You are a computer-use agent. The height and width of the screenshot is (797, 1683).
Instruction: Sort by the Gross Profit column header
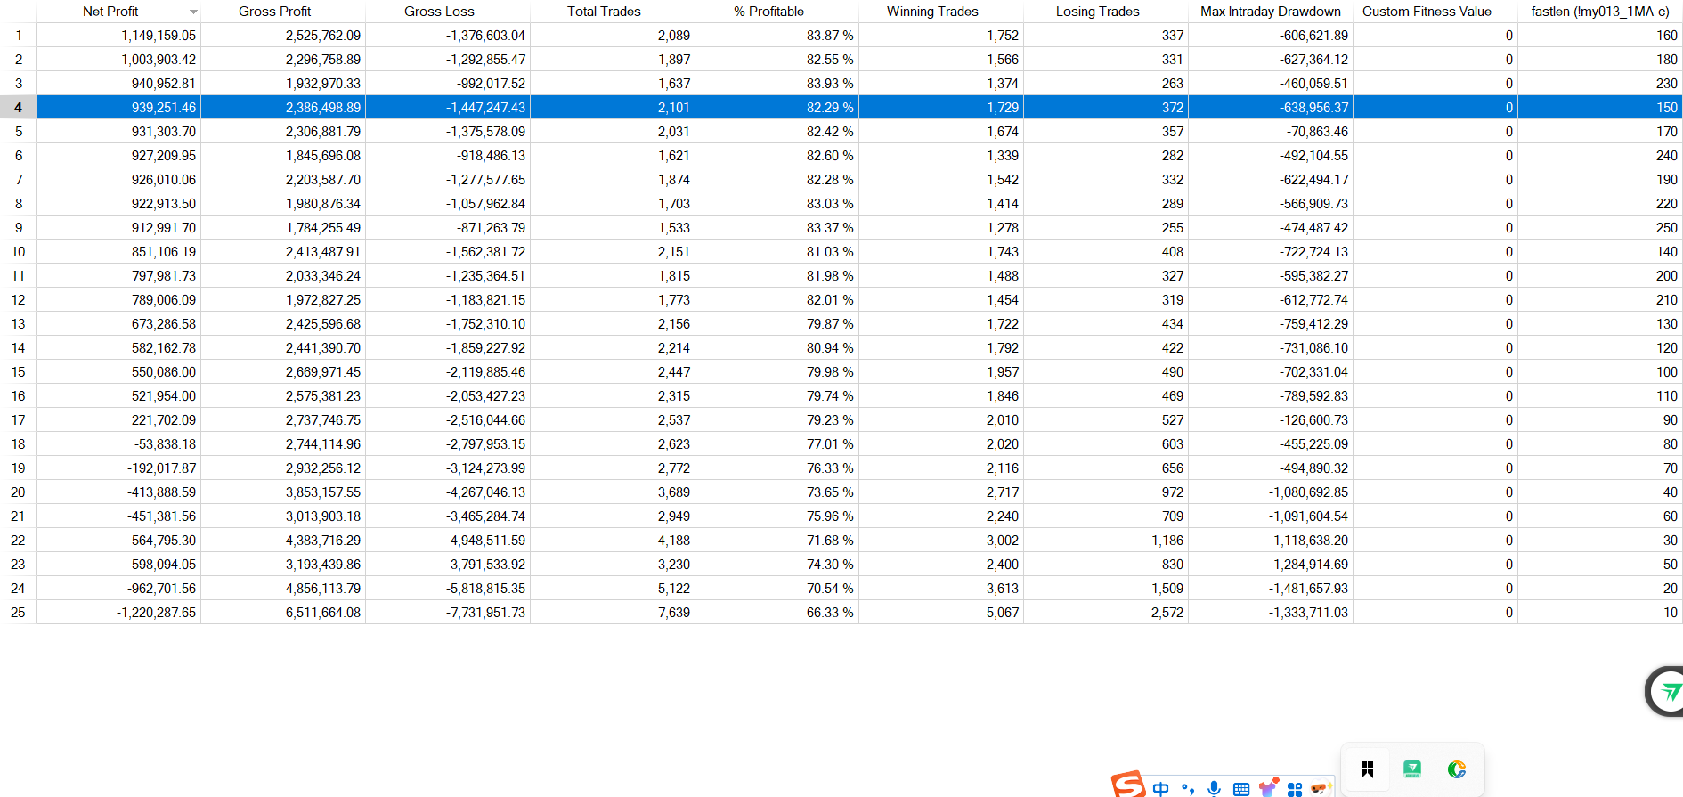click(x=274, y=12)
